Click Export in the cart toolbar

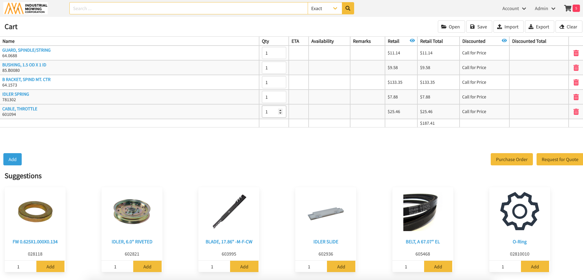(x=539, y=27)
